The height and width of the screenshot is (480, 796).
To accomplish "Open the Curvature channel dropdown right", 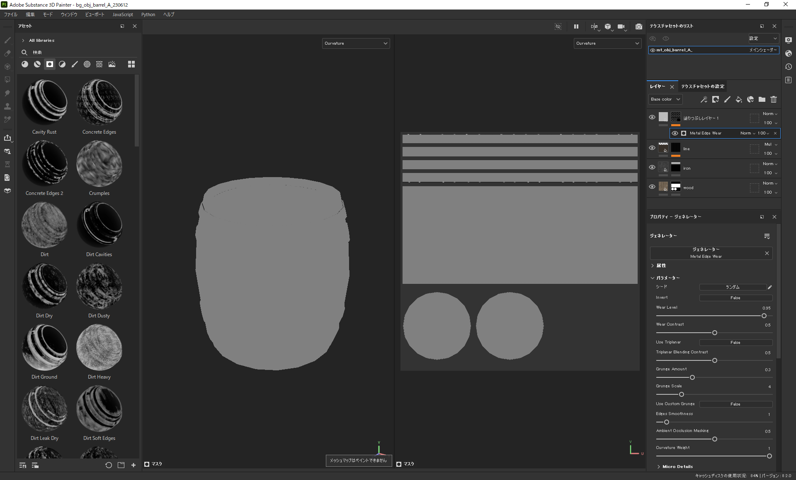I will [x=606, y=43].
